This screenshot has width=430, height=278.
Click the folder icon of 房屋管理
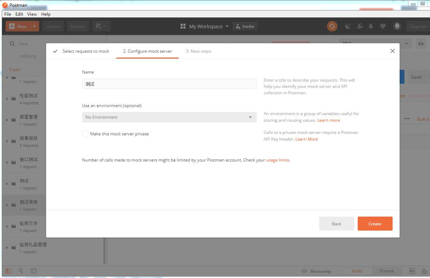(x=14, y=120)
